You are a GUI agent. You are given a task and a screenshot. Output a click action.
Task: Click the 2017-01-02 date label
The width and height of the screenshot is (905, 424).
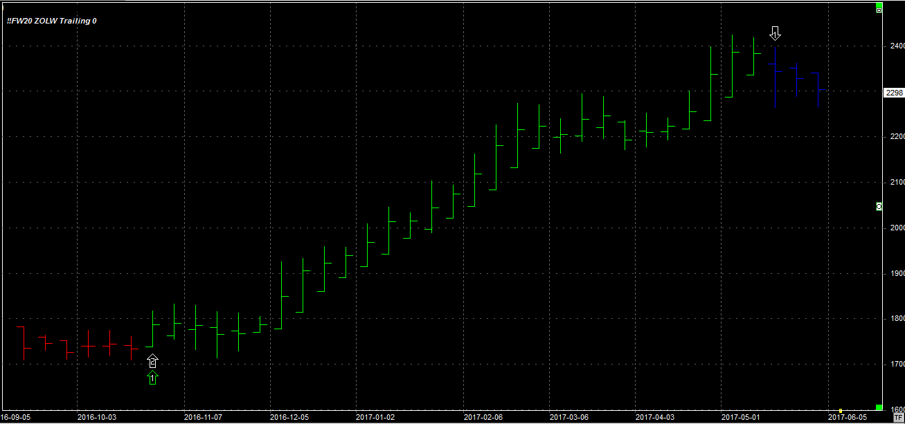click(x=375, y=418)
